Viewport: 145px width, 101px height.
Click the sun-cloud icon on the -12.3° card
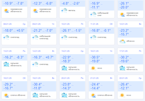[x=35, y=10]
